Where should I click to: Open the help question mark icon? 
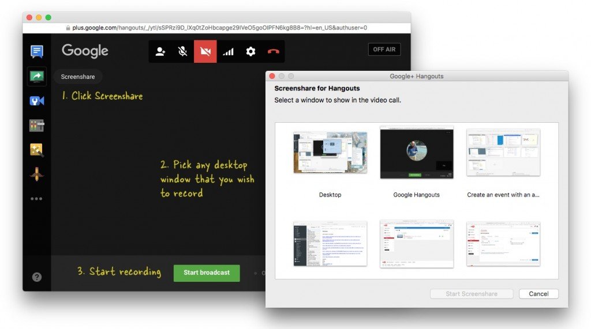coord(36,277)
